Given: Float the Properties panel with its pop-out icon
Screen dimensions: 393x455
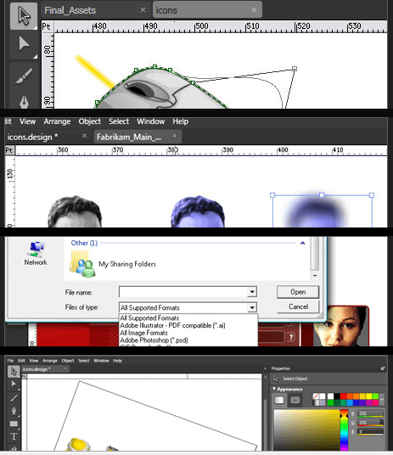Looking at the screenshot, I should 383,368.
